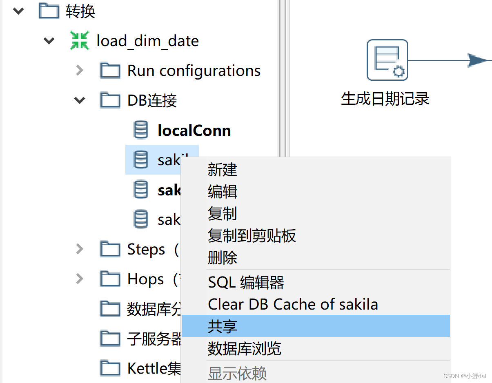The width and height of the screenshot is (492, 383).
Task: Click the 转换 folder icon at the top
Action: tap(49, 11)
